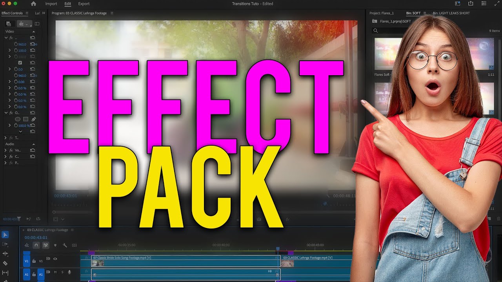Click the 0.00 anti-flicker value
This screenshot has width=502, height=282.
click(x=21, y=82)
